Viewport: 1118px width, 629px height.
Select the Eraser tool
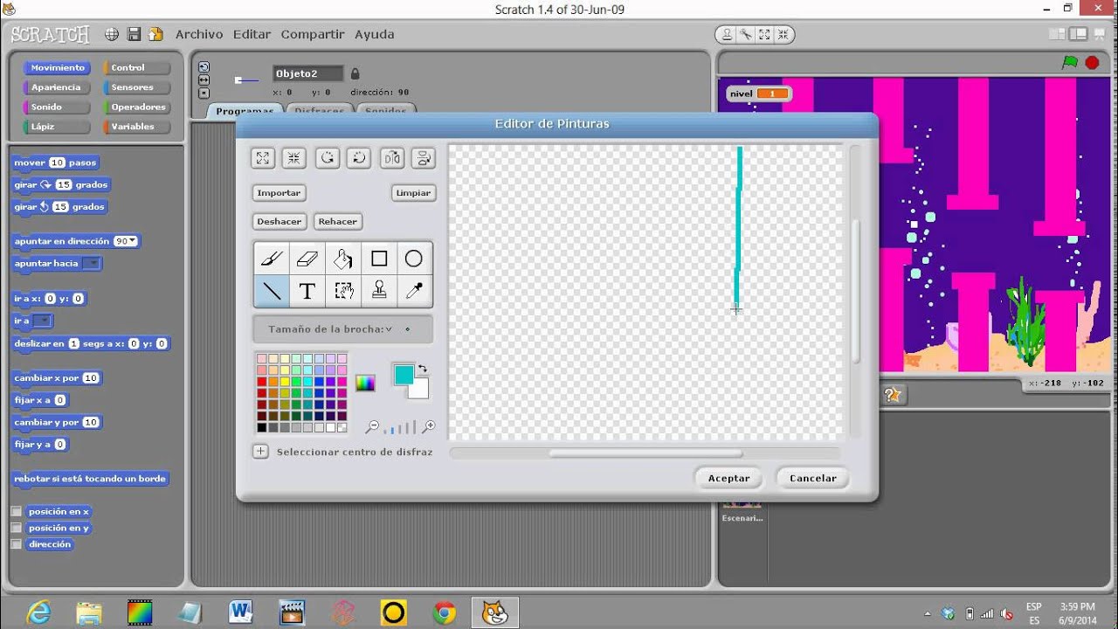[x=307, y=259]
